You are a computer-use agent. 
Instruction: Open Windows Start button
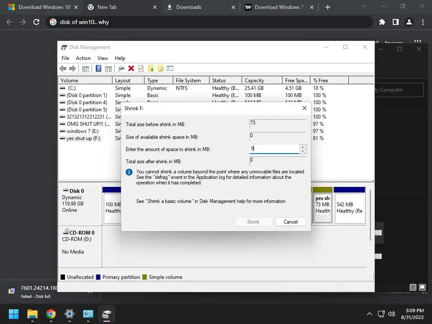tap(13, 314)
